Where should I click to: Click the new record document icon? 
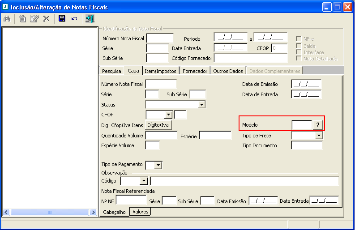point(22,19)
